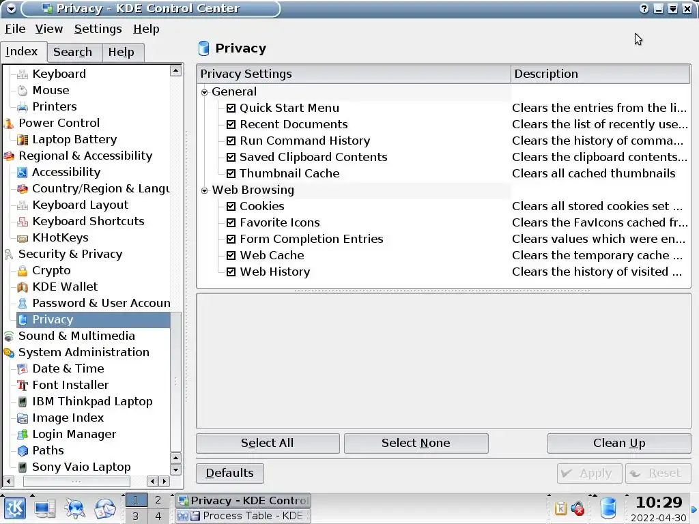Toggle the Web History checkbox
The height and width of the screenshot is (524, 699).
tap(231, 272)
